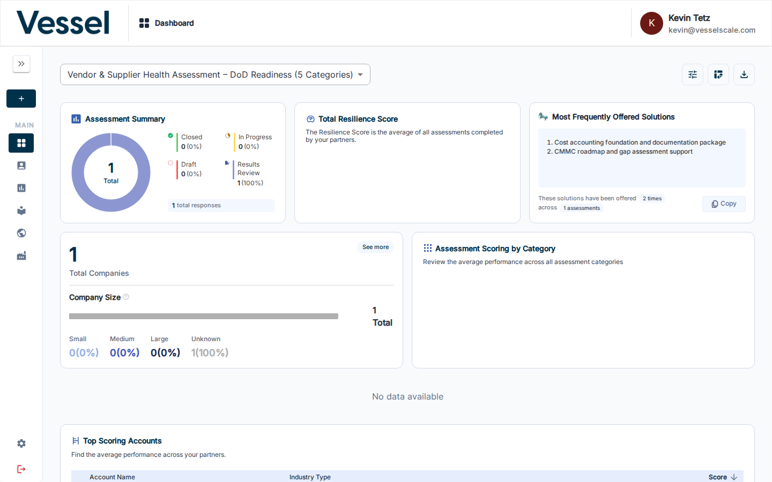
Task: Open the filter sliders button
Action: [x=693, y=74]
